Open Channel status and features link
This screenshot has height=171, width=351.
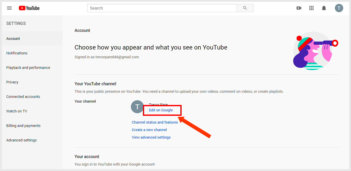tap(155, 122)
